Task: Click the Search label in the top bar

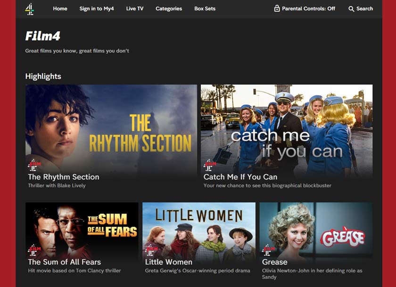Action: click(362, 8)
